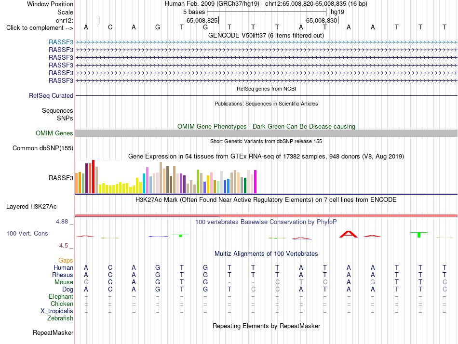Click the hg19 text after the scale bar
Screen dimensions: 458x344
337,12
